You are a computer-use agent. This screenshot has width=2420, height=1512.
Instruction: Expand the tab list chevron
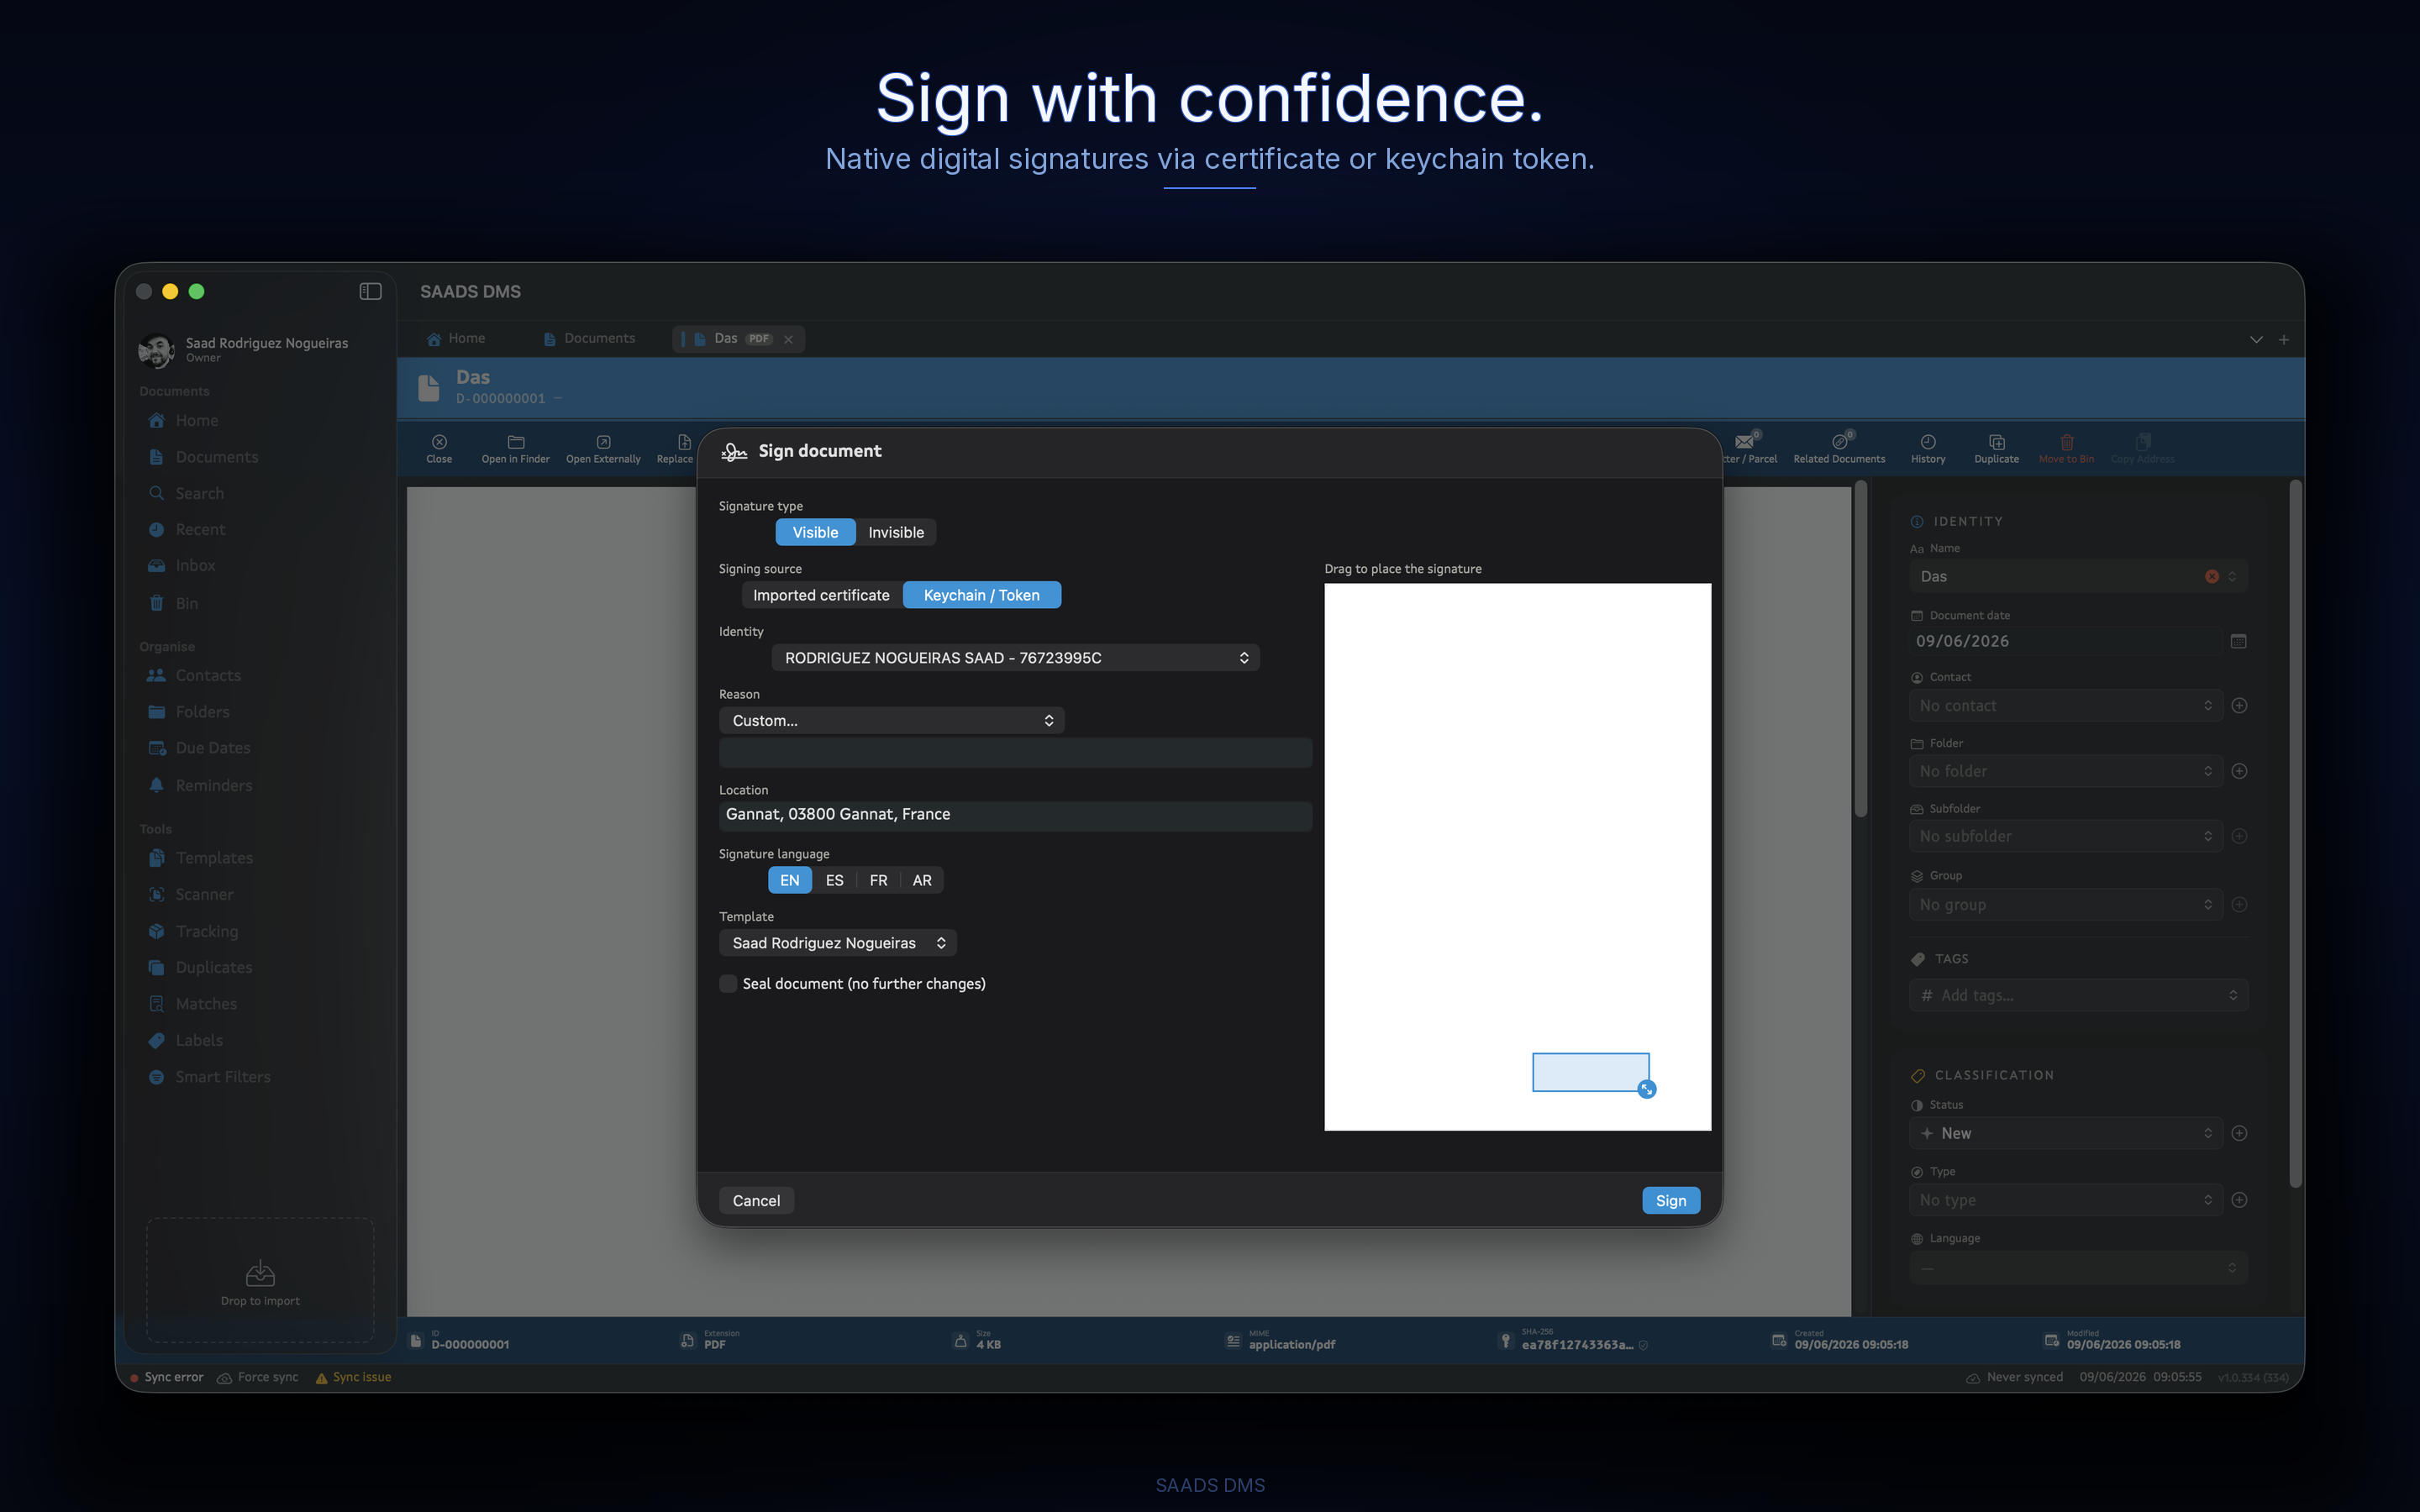(2256, 340)
